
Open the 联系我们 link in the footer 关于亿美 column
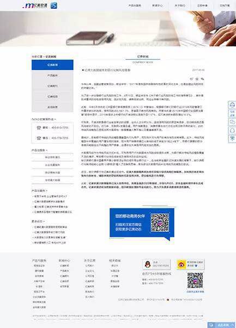pyautogui.click(x=89, y=291)
